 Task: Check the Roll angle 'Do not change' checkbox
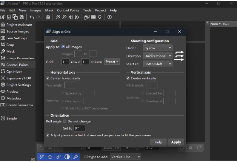(x=65, y=121)
